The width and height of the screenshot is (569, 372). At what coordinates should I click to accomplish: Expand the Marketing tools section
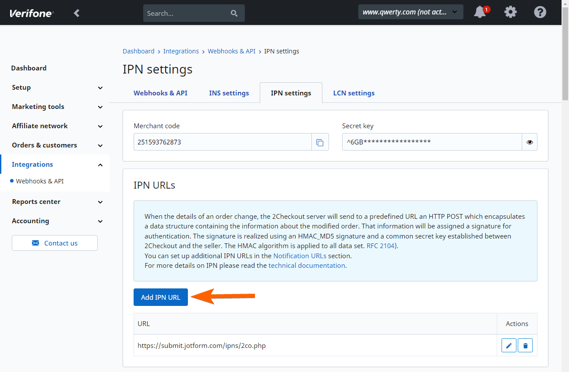click(100, 107)
